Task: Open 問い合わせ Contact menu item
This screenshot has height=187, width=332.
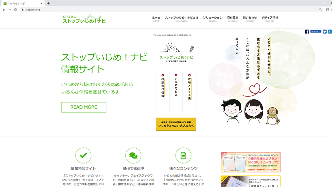Action: click(x=249, y=19)
